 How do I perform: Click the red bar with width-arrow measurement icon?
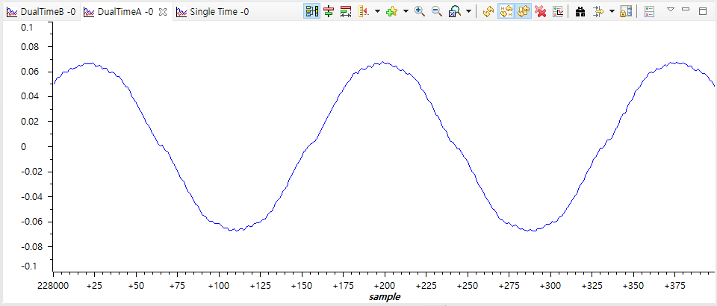pos(346,12)
